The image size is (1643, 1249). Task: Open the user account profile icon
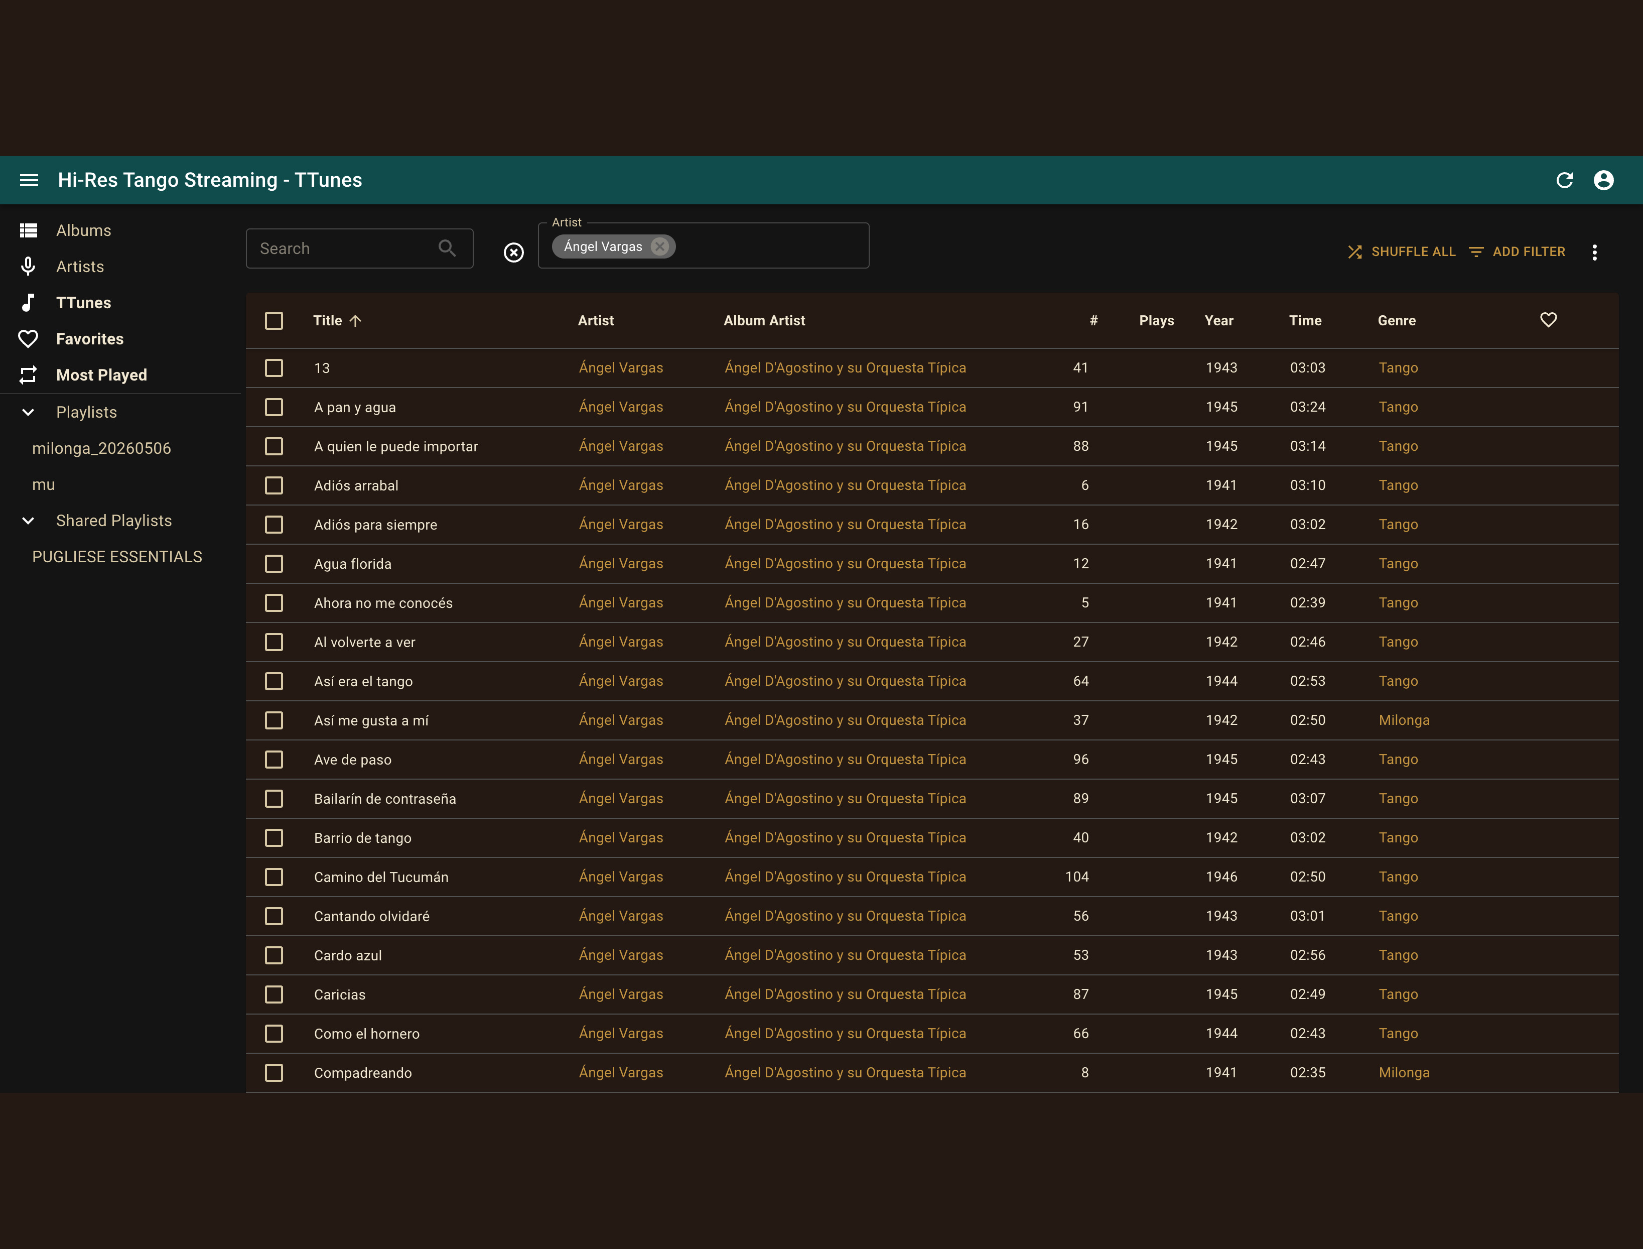1604,180
